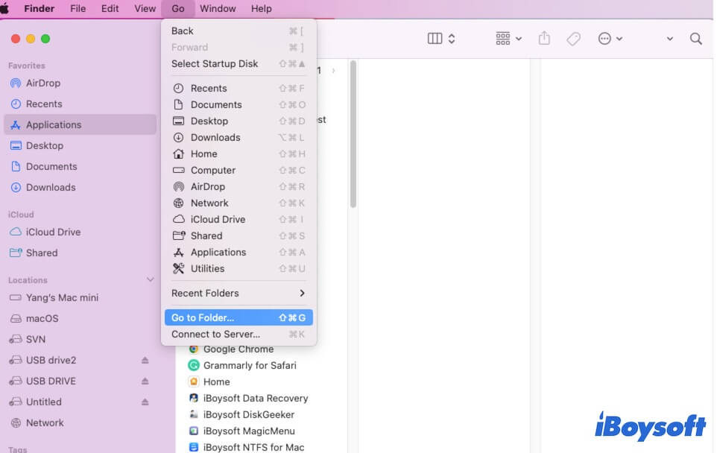Screen dimensions: 717x453
Task: Eject the Untitled volume in sidebar
Action: coord(145,402)
